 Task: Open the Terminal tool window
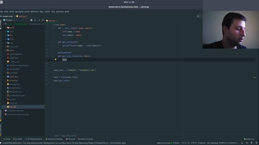(70, 139)
